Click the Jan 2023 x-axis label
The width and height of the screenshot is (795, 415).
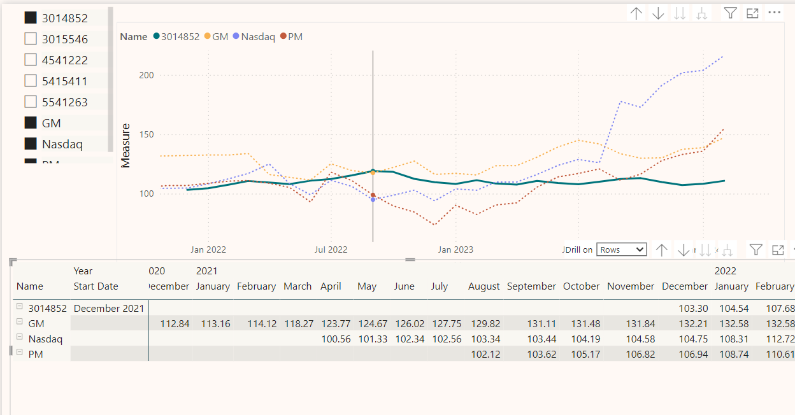point(455,250)
